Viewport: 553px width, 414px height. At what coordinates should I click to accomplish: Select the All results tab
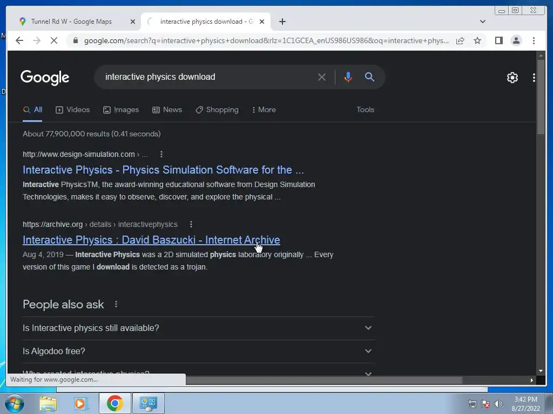point(32,109)
